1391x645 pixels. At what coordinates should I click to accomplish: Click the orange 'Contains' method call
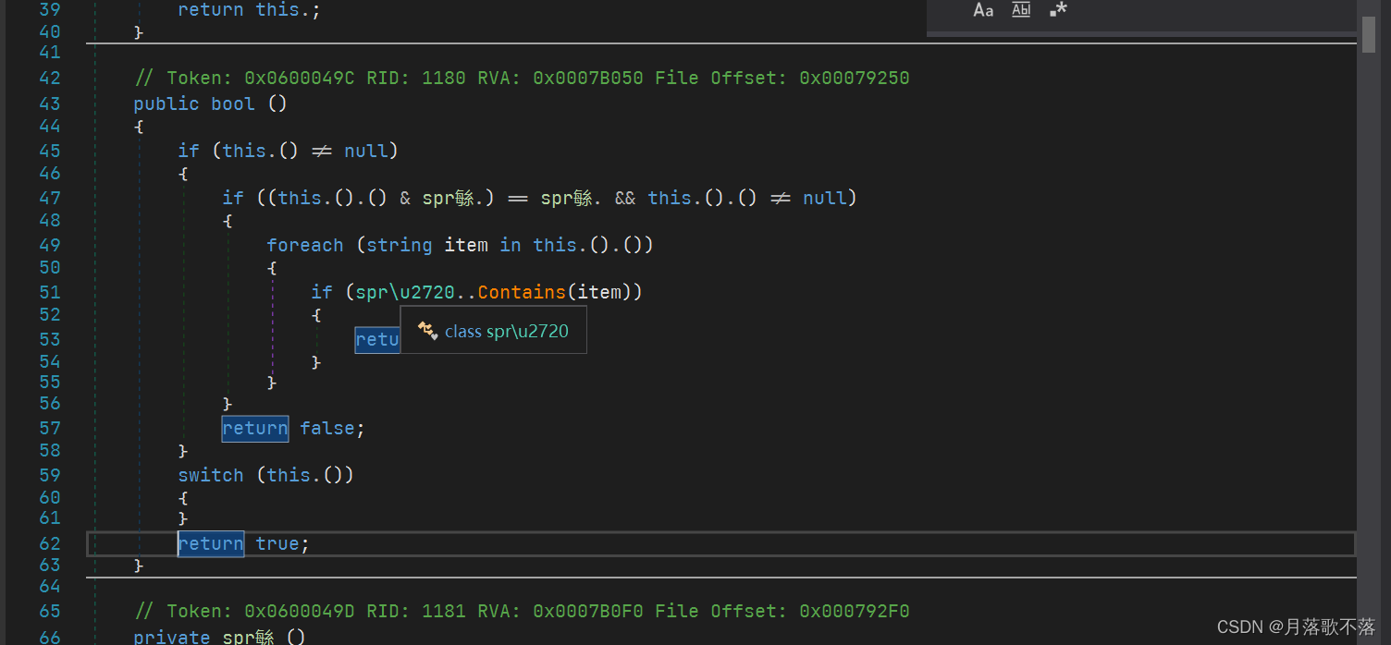(522, 292)
